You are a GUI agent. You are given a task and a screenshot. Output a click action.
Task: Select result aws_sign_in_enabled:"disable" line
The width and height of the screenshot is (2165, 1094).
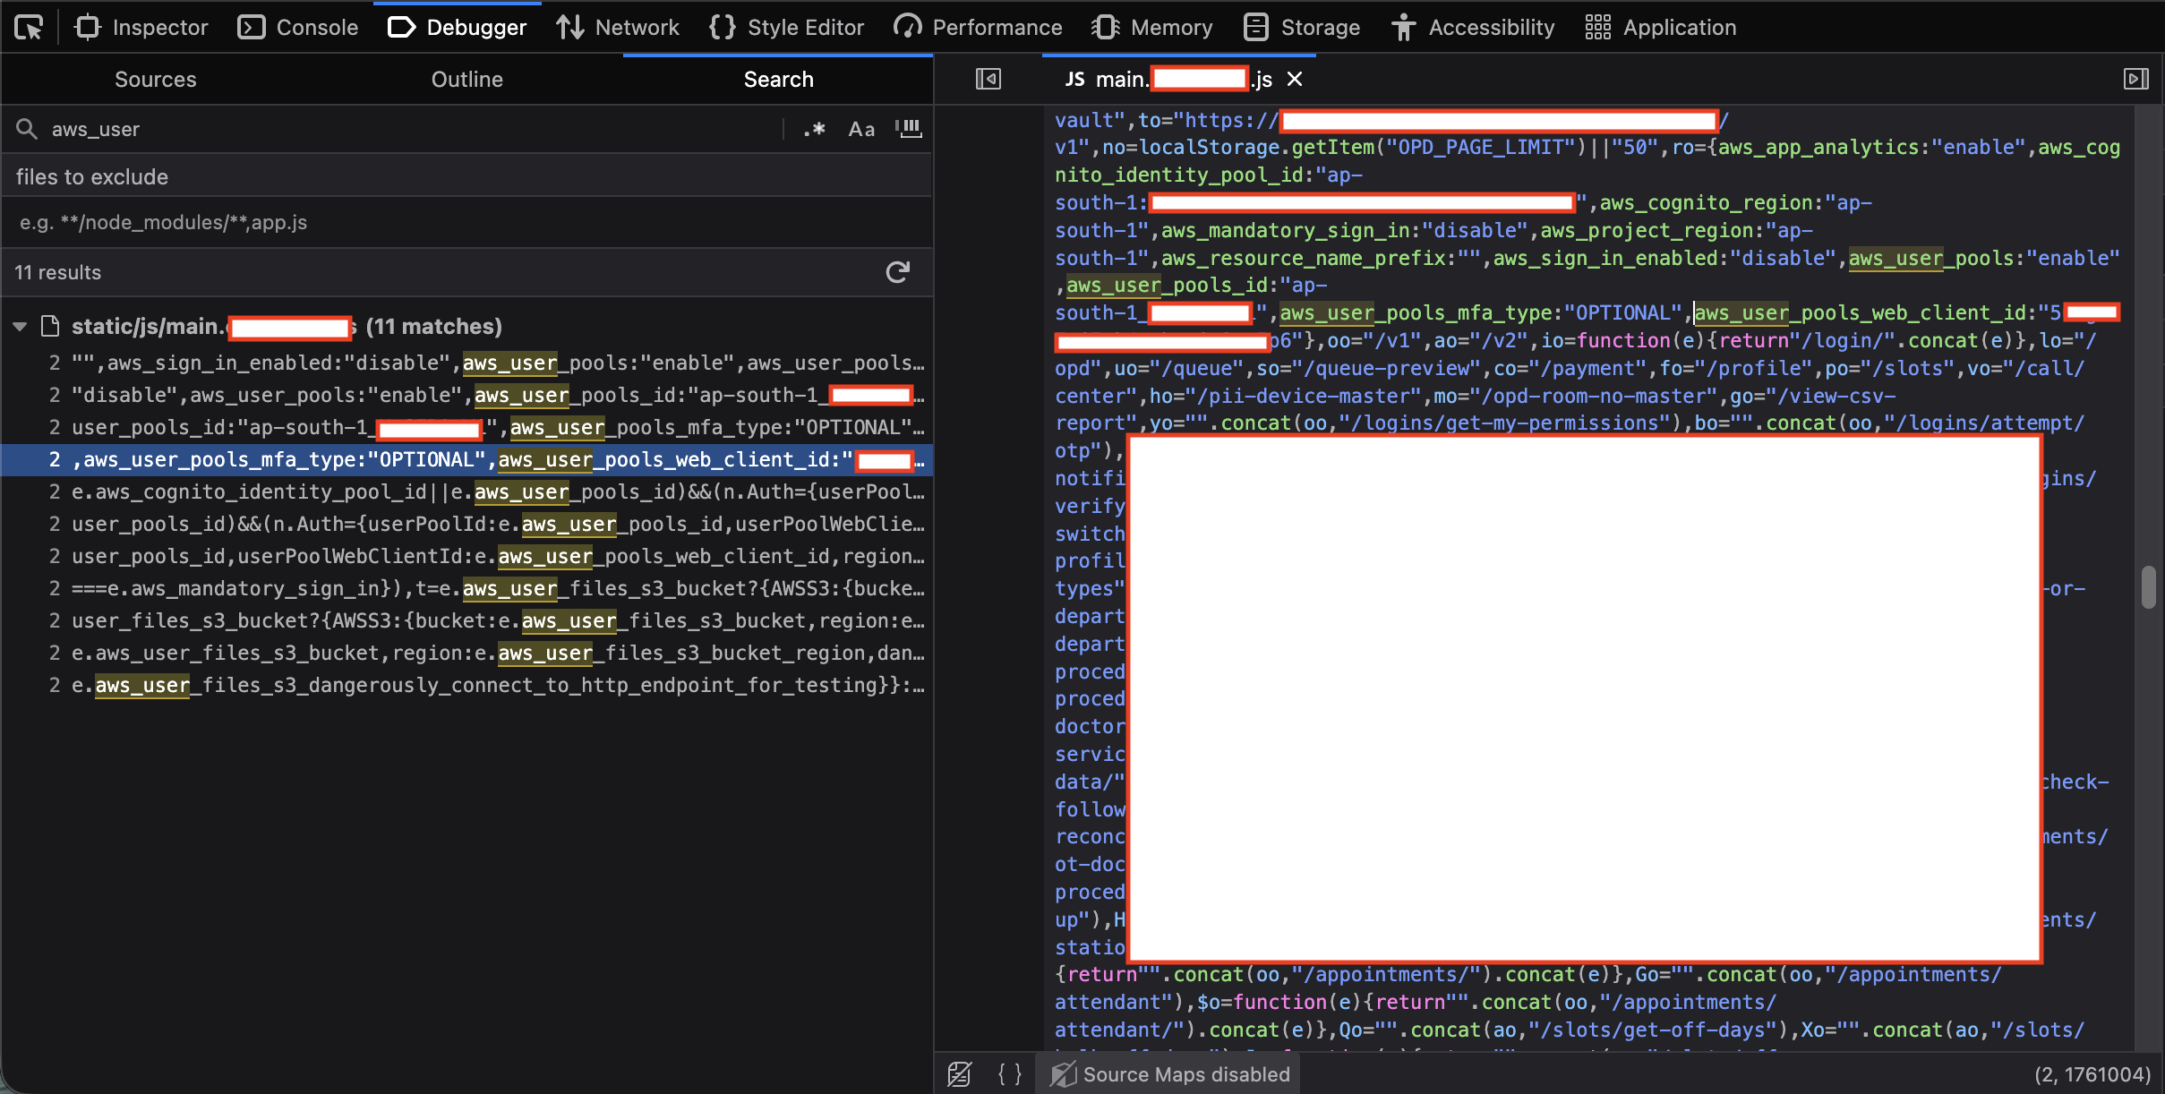[466, 363]
